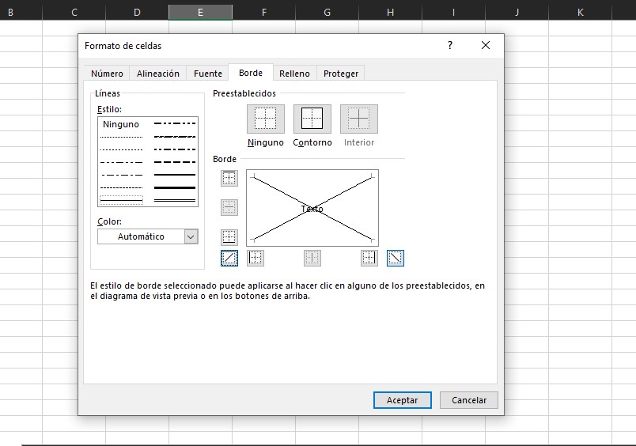Select the thickest solid line style
The image size is (636, 446).
coord(174,187)
